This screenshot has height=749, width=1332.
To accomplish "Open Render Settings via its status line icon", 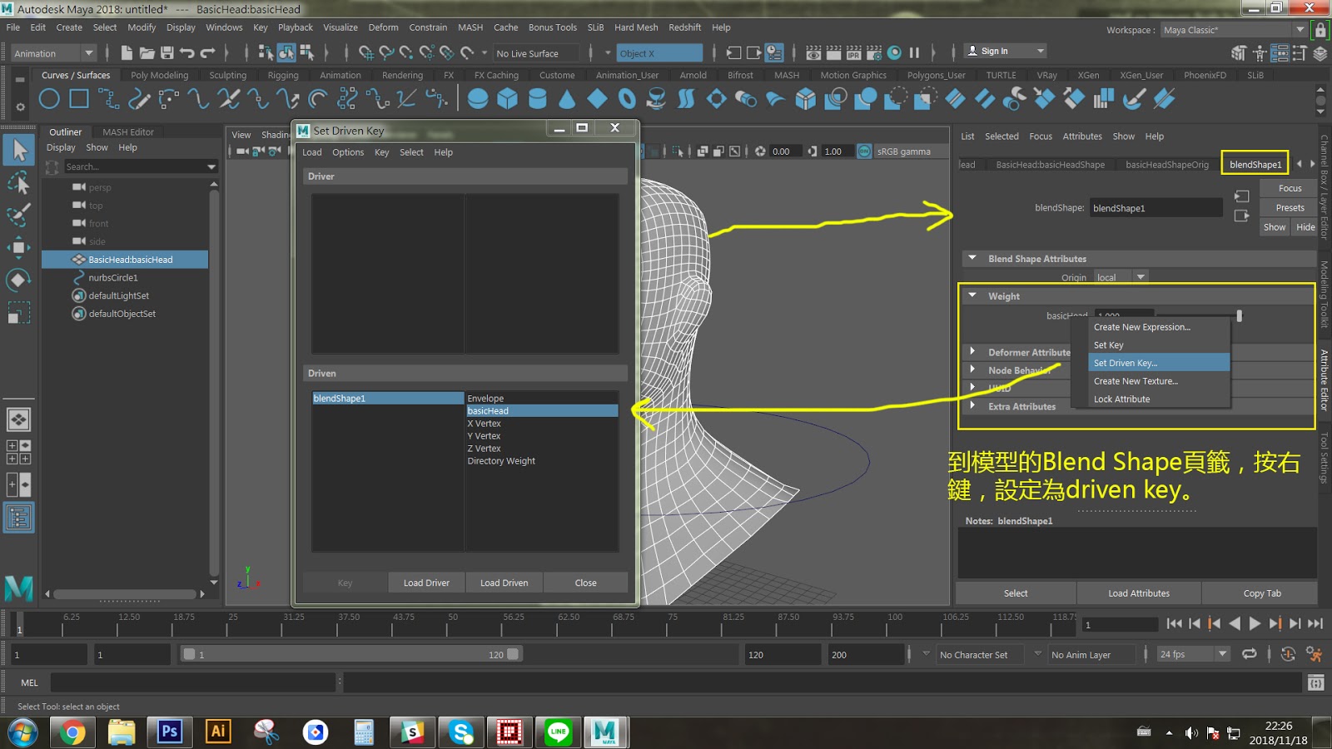I will pos(873,52).
